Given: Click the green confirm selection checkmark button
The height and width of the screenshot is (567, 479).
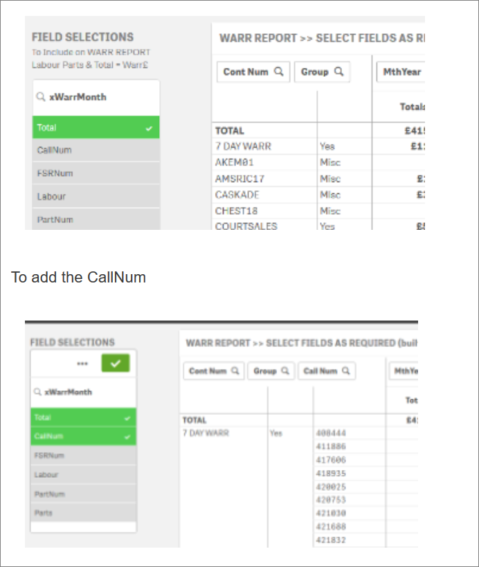Looking at the screenshot, I should point(115,363).
